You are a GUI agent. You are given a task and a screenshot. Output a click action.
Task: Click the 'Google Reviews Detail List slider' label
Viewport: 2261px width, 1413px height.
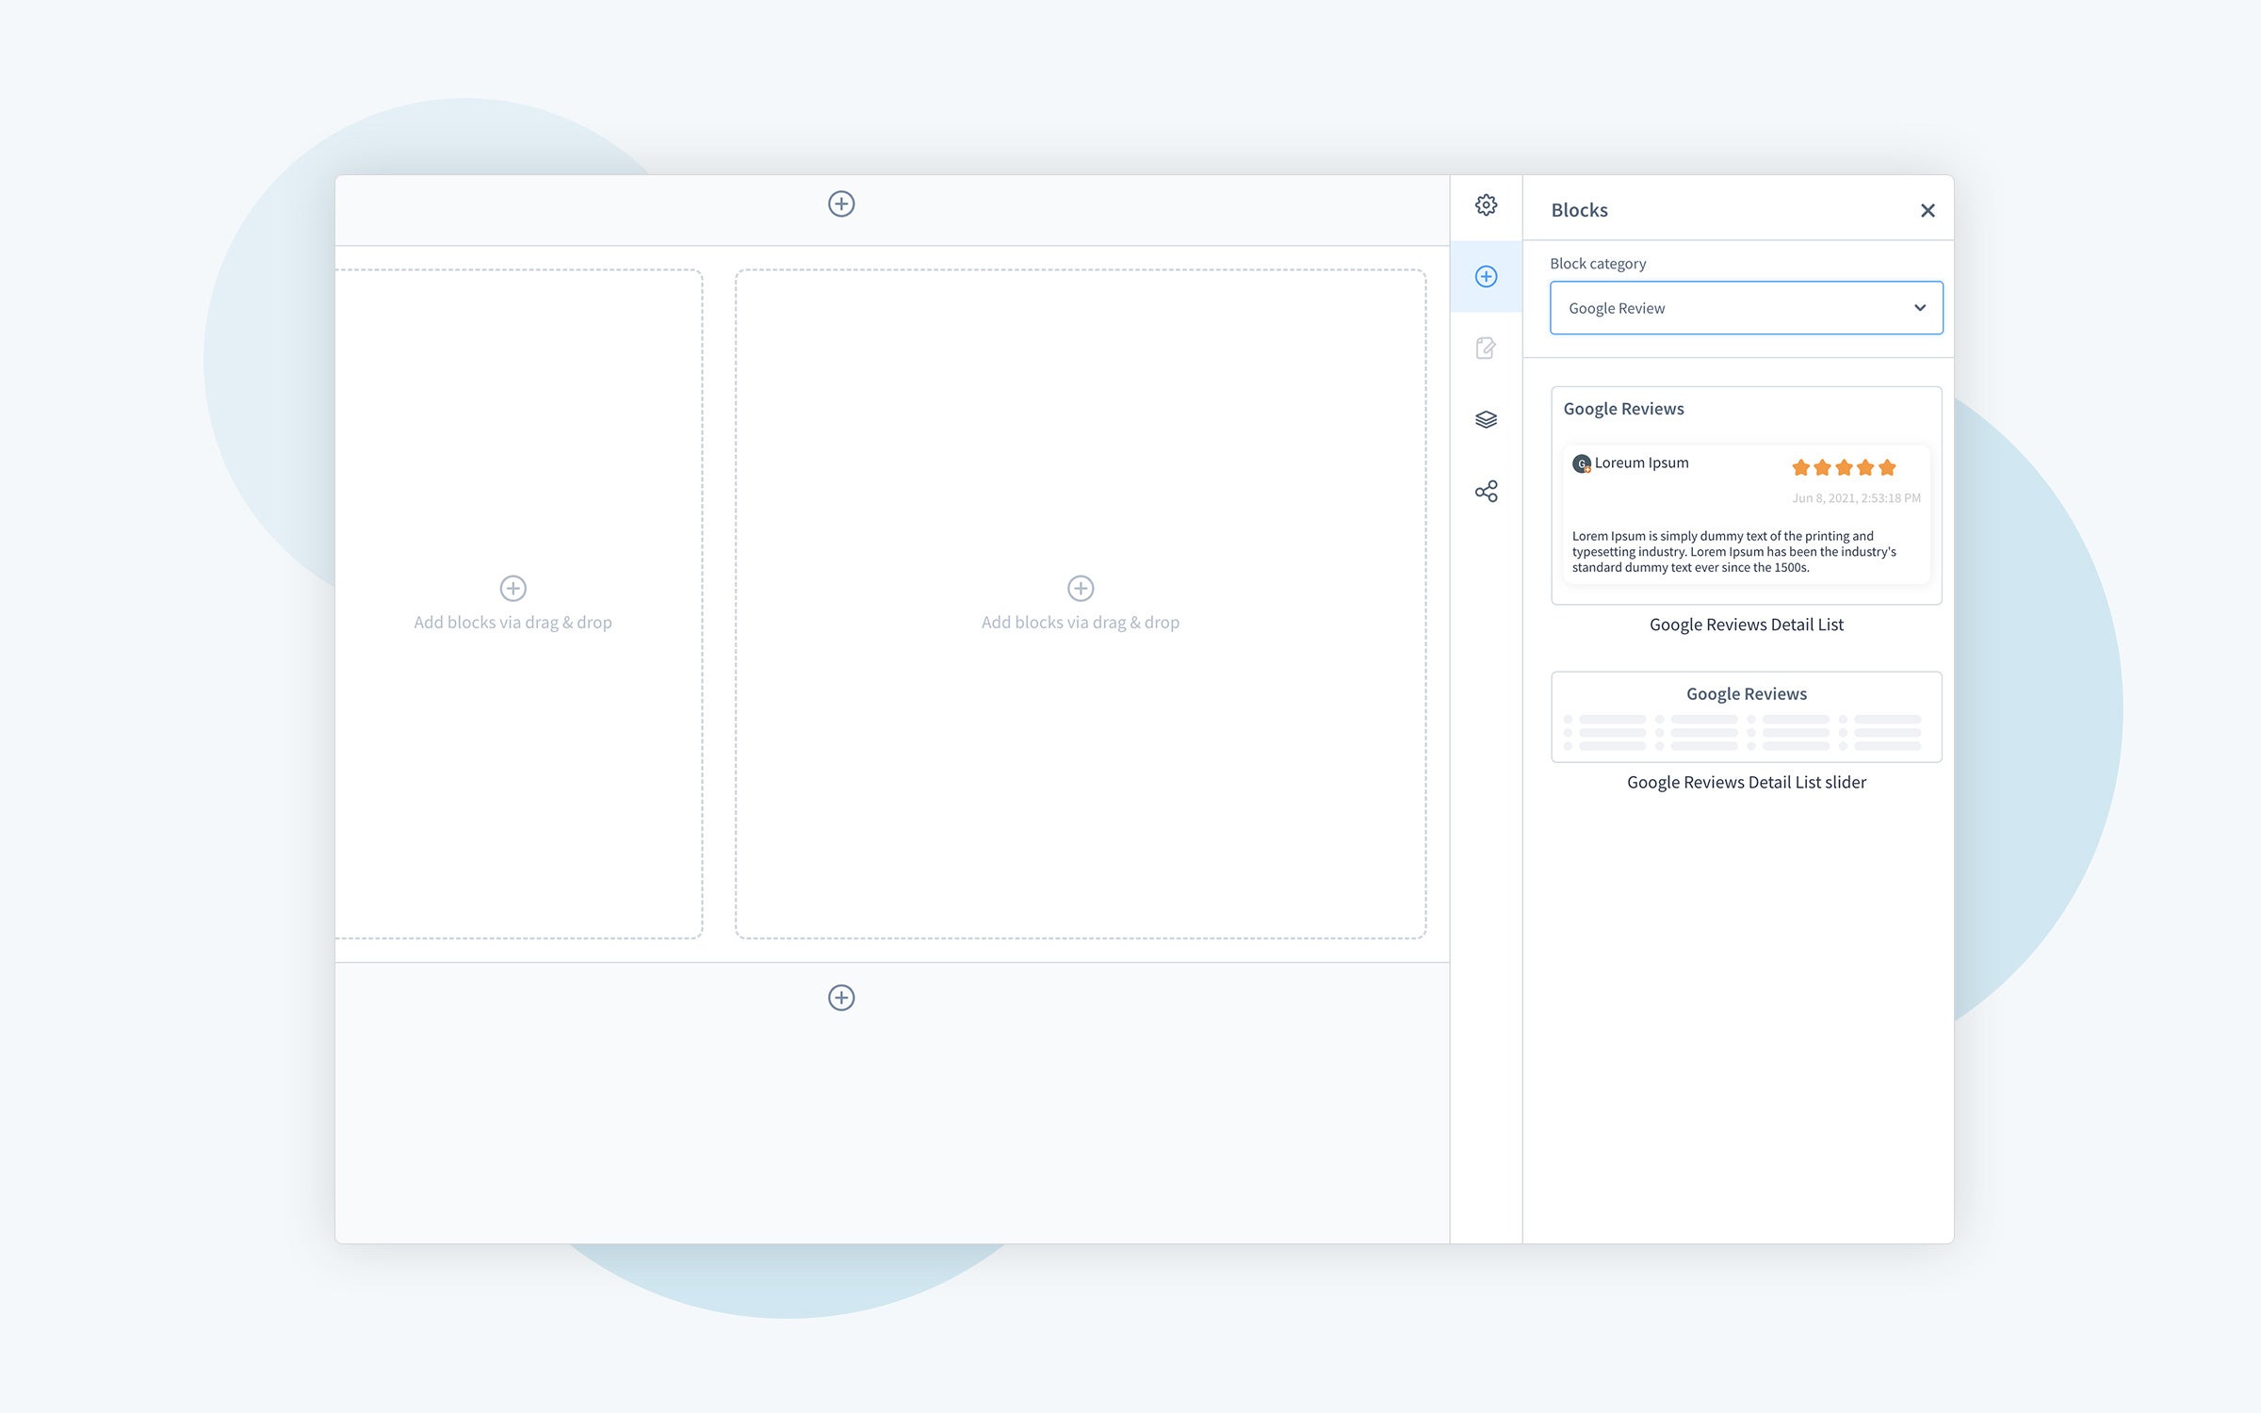(1746, 782)
